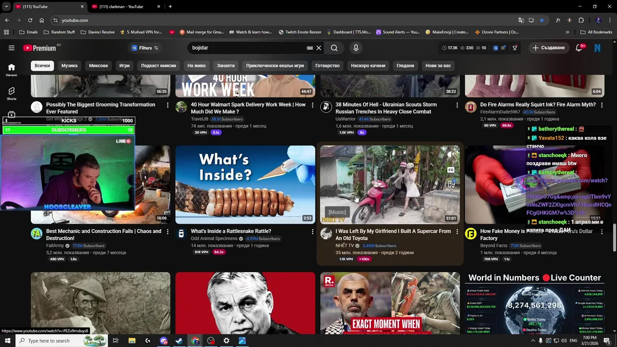Open the Chrome three-dot menu
The height and width of the screenshot is (347, 617).
point(610,20)
